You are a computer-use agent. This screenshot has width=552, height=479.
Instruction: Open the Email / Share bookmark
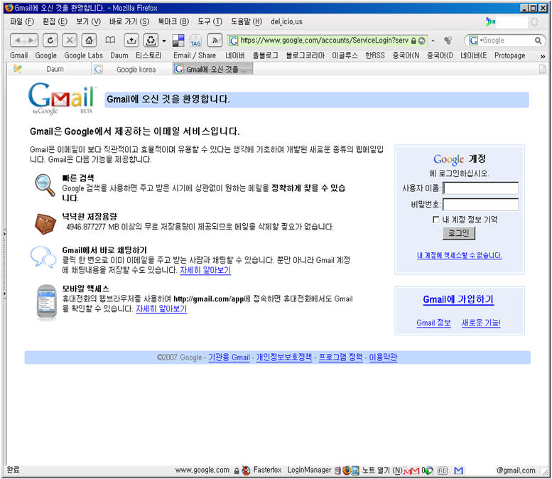195,55
